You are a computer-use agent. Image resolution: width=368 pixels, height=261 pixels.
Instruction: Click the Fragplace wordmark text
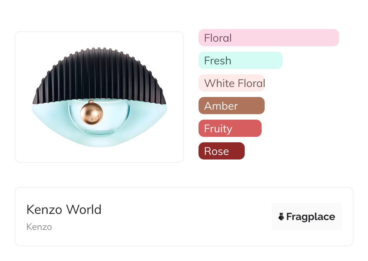[311, 217]
